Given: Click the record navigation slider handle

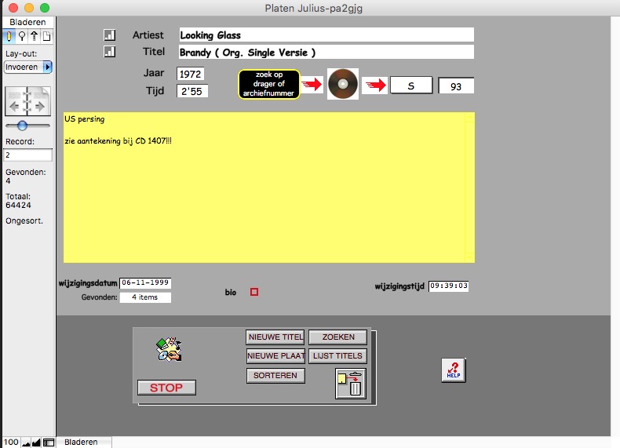Looking at the screenshot, I should (x=22, y=126).
